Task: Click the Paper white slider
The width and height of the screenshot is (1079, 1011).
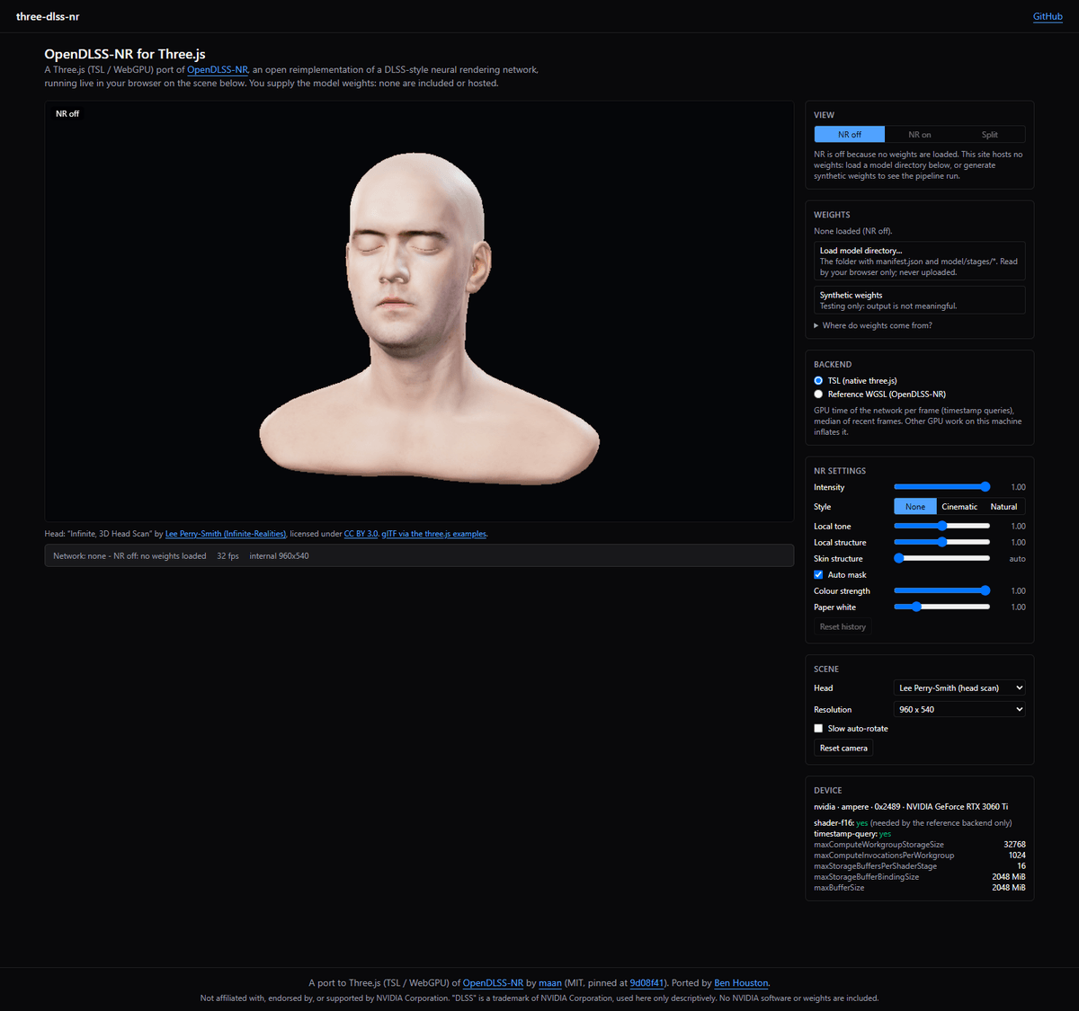Action: (941, 607)
